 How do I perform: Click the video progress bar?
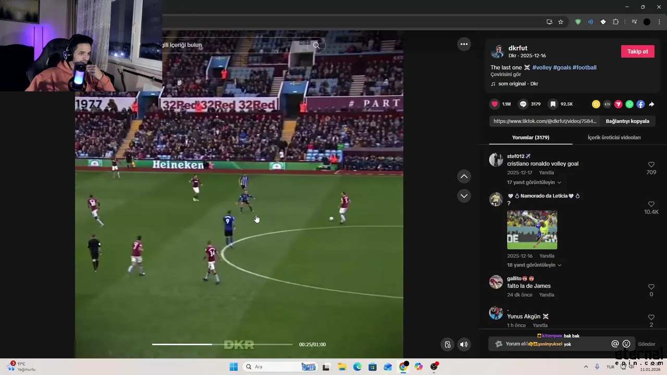tap(222, 344)
